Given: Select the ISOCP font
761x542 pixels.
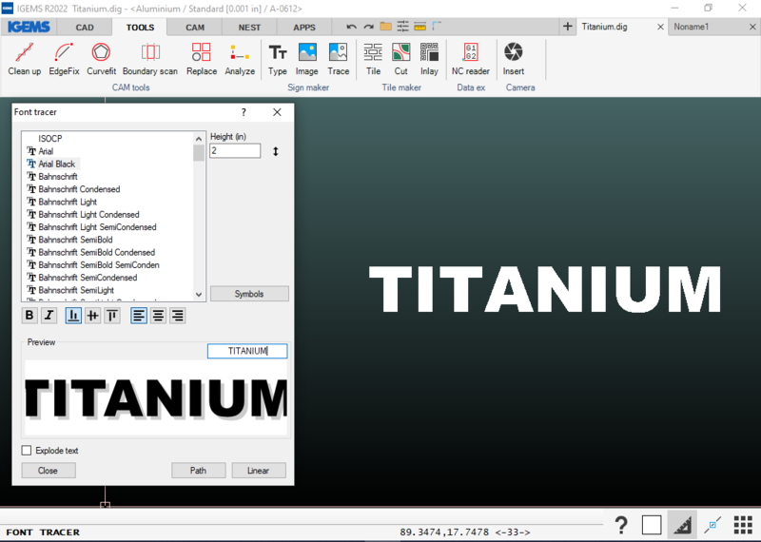Looking at the screenshot, I should pos(50,138).
